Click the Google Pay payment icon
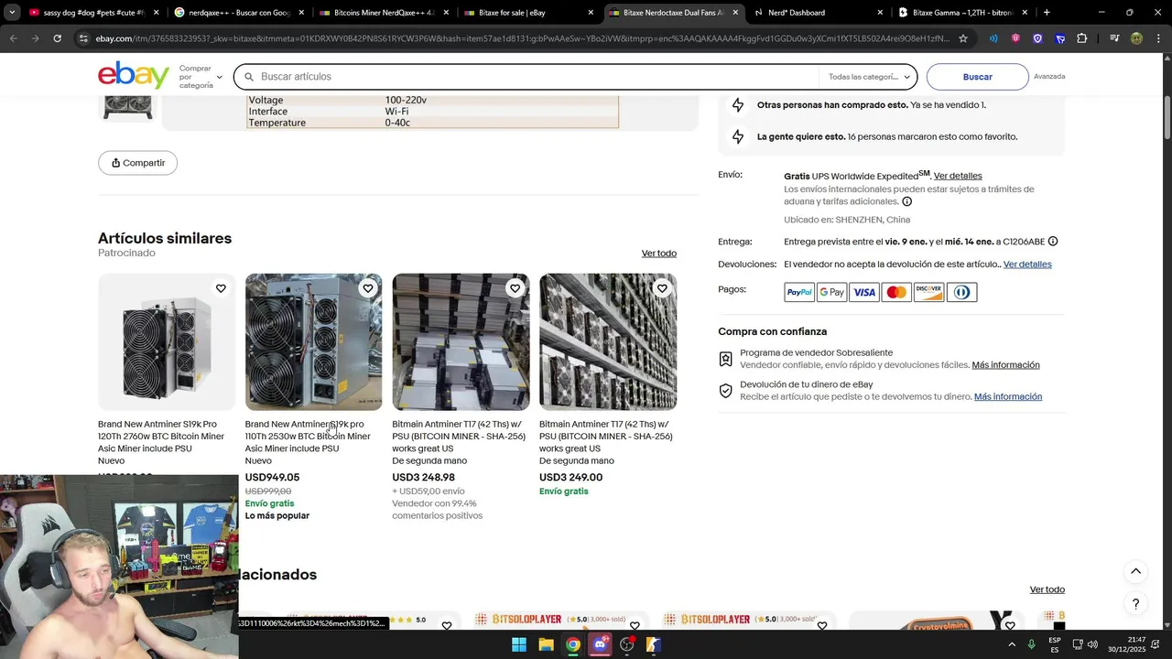This screenshot has width=1172, height=659. tap(831, 292)
